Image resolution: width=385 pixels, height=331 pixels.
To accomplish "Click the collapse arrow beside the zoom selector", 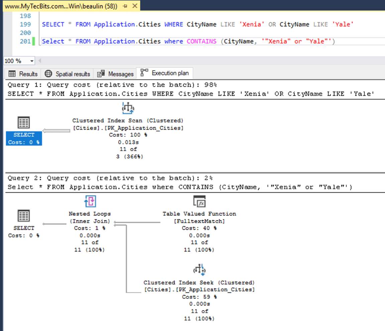I will (x=39, y=61).
